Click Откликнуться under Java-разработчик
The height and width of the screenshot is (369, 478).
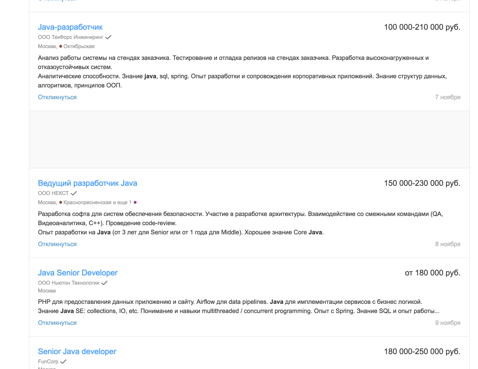tap(57, 97)
